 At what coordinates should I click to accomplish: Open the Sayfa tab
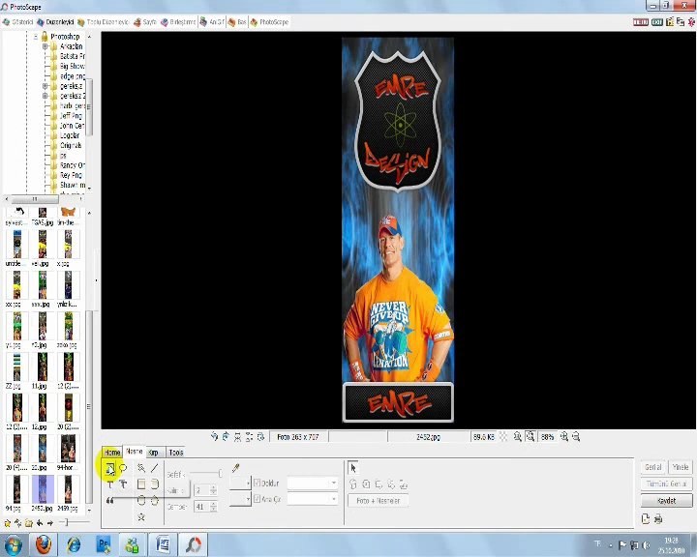click(x=145, y=22)
